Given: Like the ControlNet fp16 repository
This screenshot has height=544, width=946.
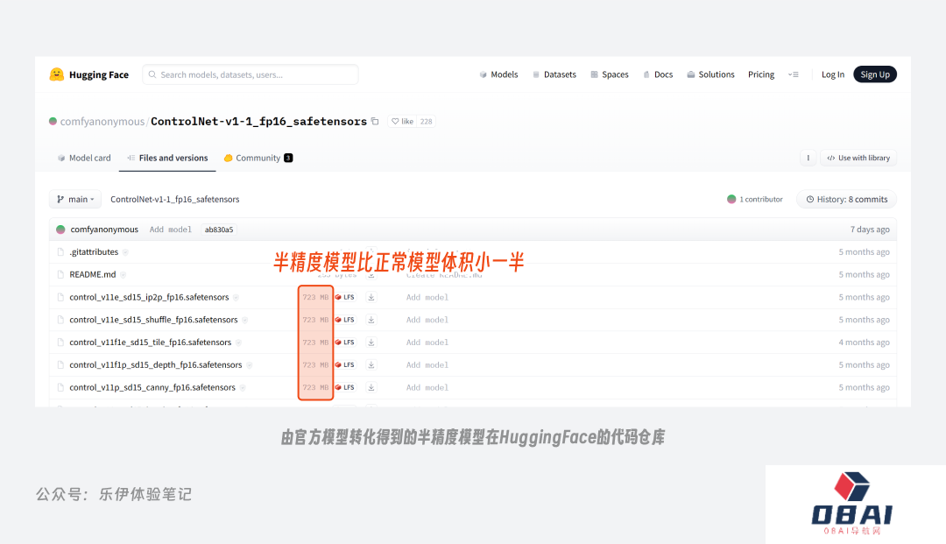Looking at the screenshot, I should tap(402, 121).
